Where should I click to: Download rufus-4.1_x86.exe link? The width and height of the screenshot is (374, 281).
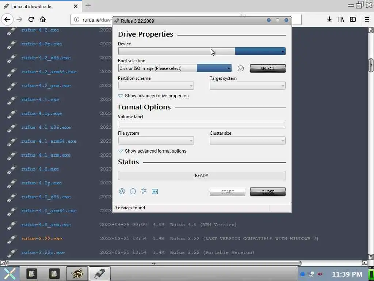click(x=46, y=127)
